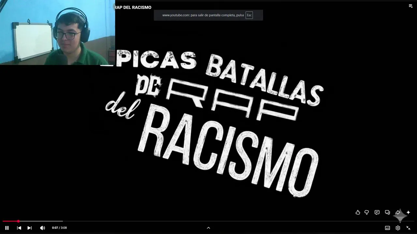Viewport: 417px width, 234px height.
Task: Click the webcam overlay thumbnail
Action: click(x=57, y=32)
